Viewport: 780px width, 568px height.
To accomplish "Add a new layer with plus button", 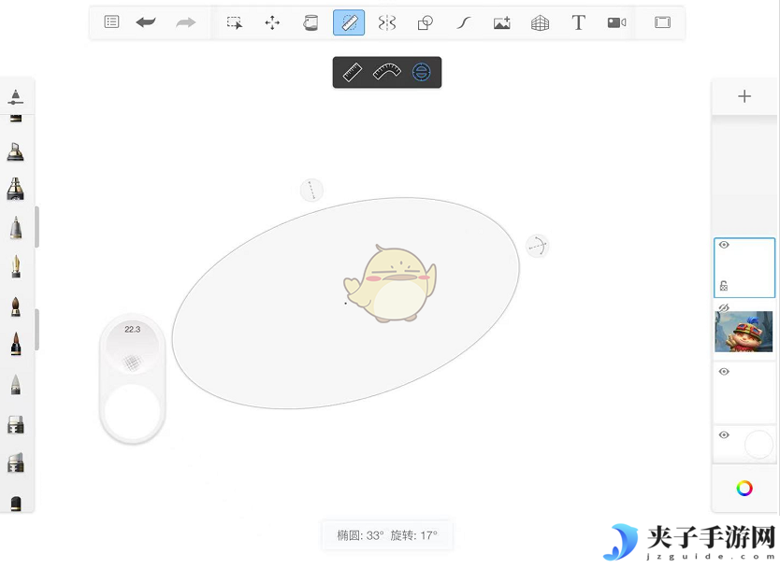I will click(744, 96).
